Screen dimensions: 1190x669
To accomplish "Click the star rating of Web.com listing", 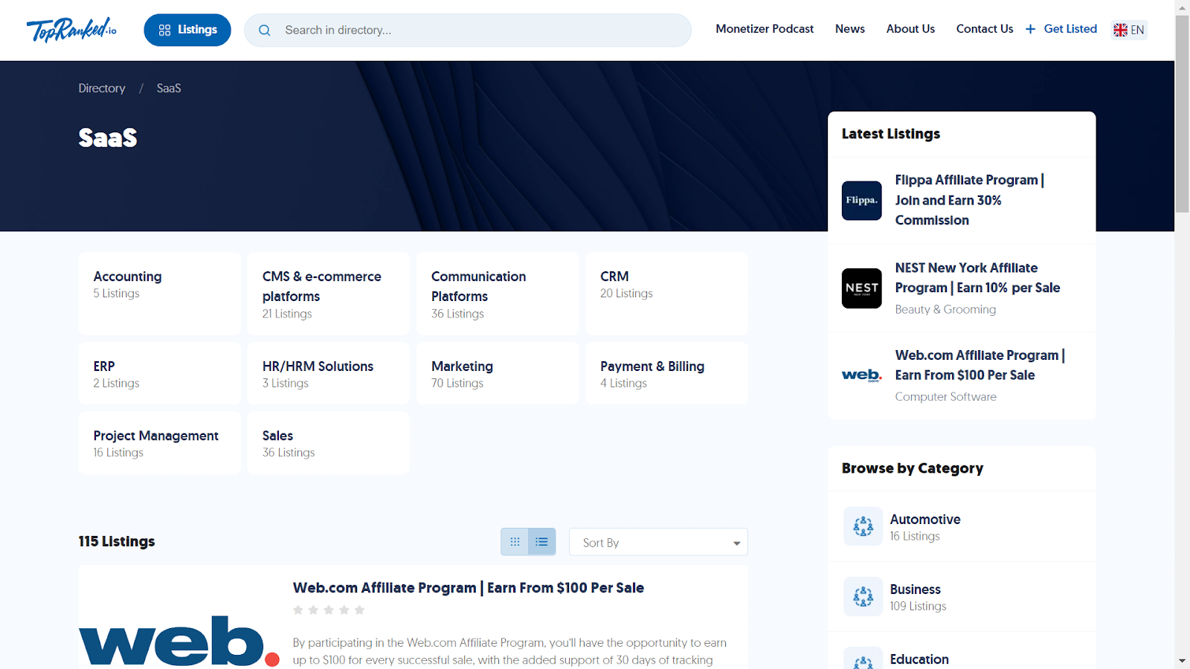I will point(329,610).
